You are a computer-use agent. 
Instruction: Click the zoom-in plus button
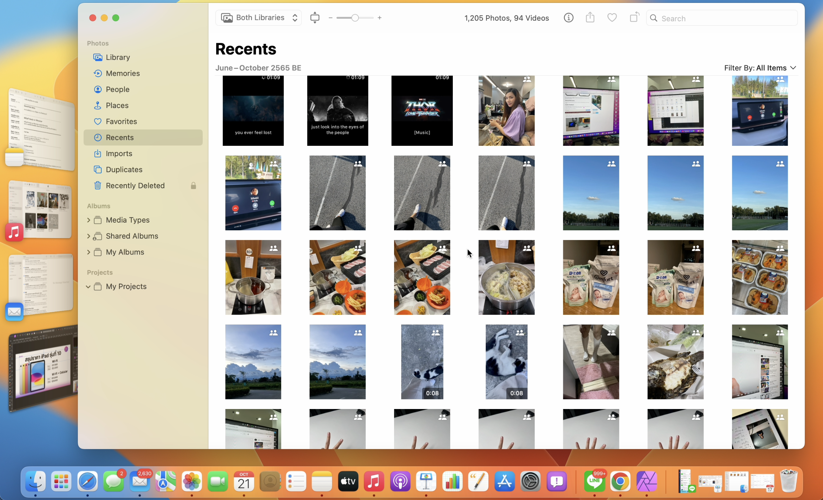(x=380, y=18)
